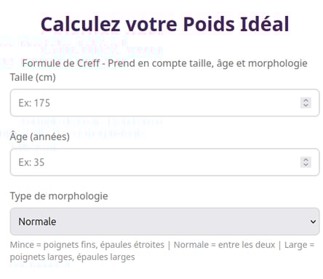Click the Ex: 35 placeholder text
The width and height of the screenshot is (323, 279).
(x=31, y=162)
